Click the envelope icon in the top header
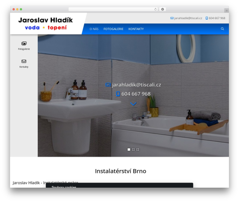The height and width of the screenshot is (202, 239). (172, 18)
